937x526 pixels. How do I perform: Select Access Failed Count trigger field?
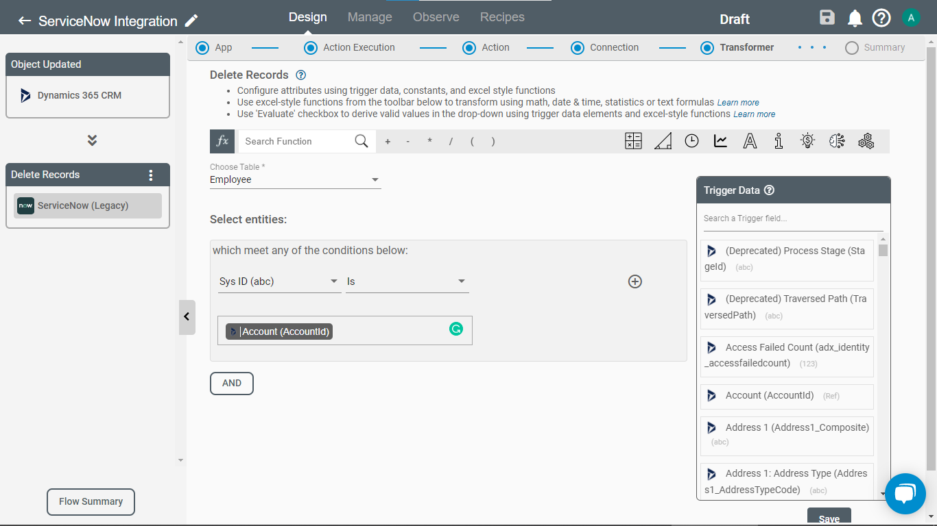[787, 356]
